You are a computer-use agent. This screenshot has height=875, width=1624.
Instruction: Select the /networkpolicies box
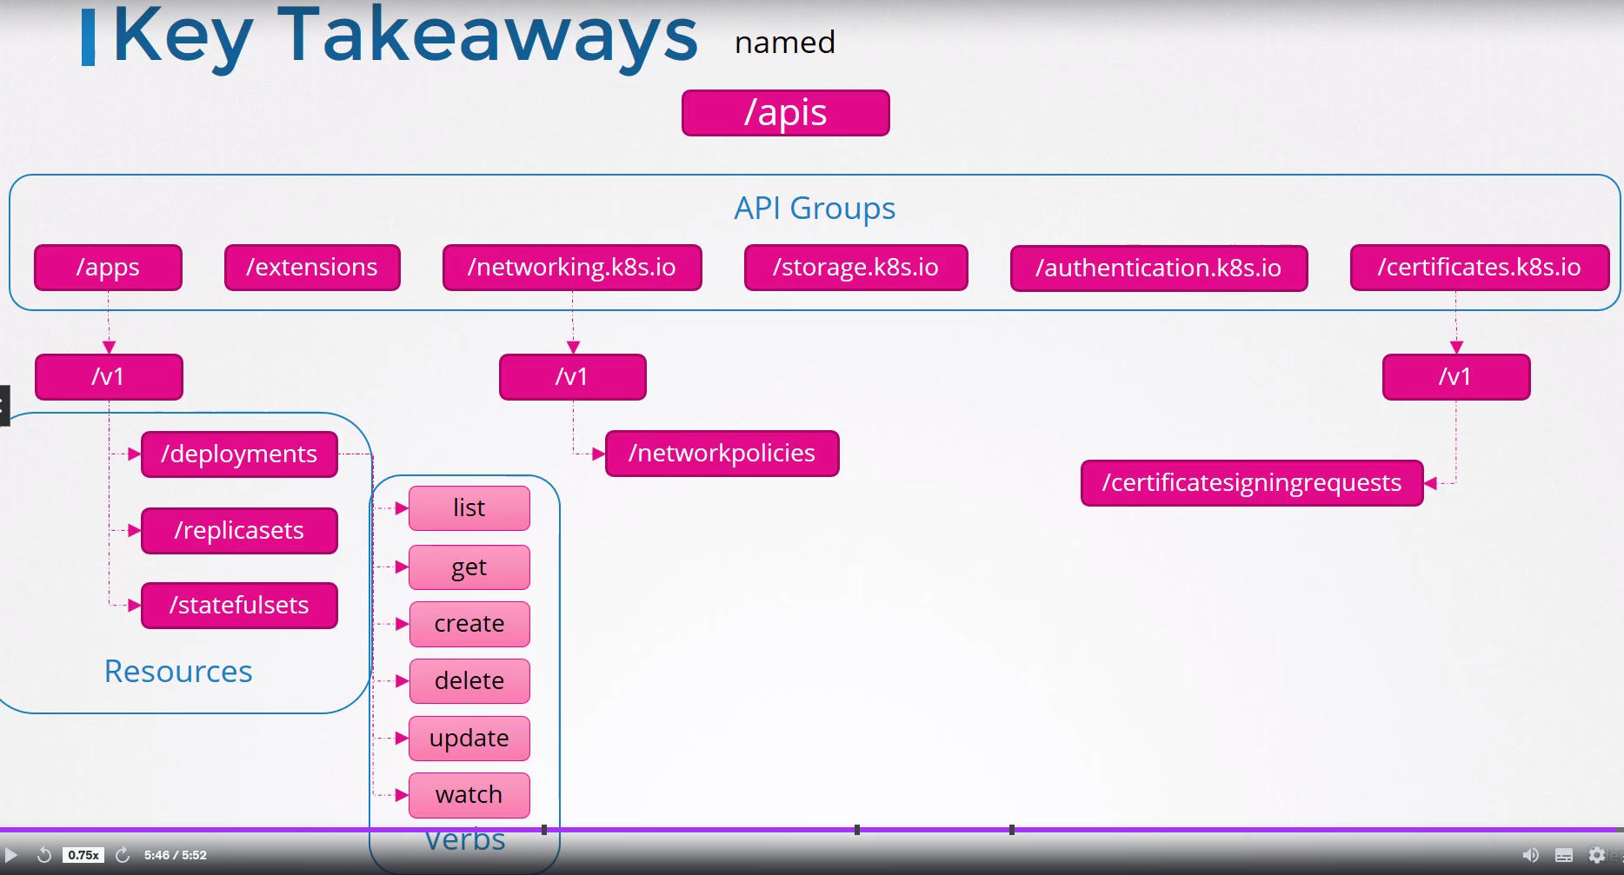point(722,454)
